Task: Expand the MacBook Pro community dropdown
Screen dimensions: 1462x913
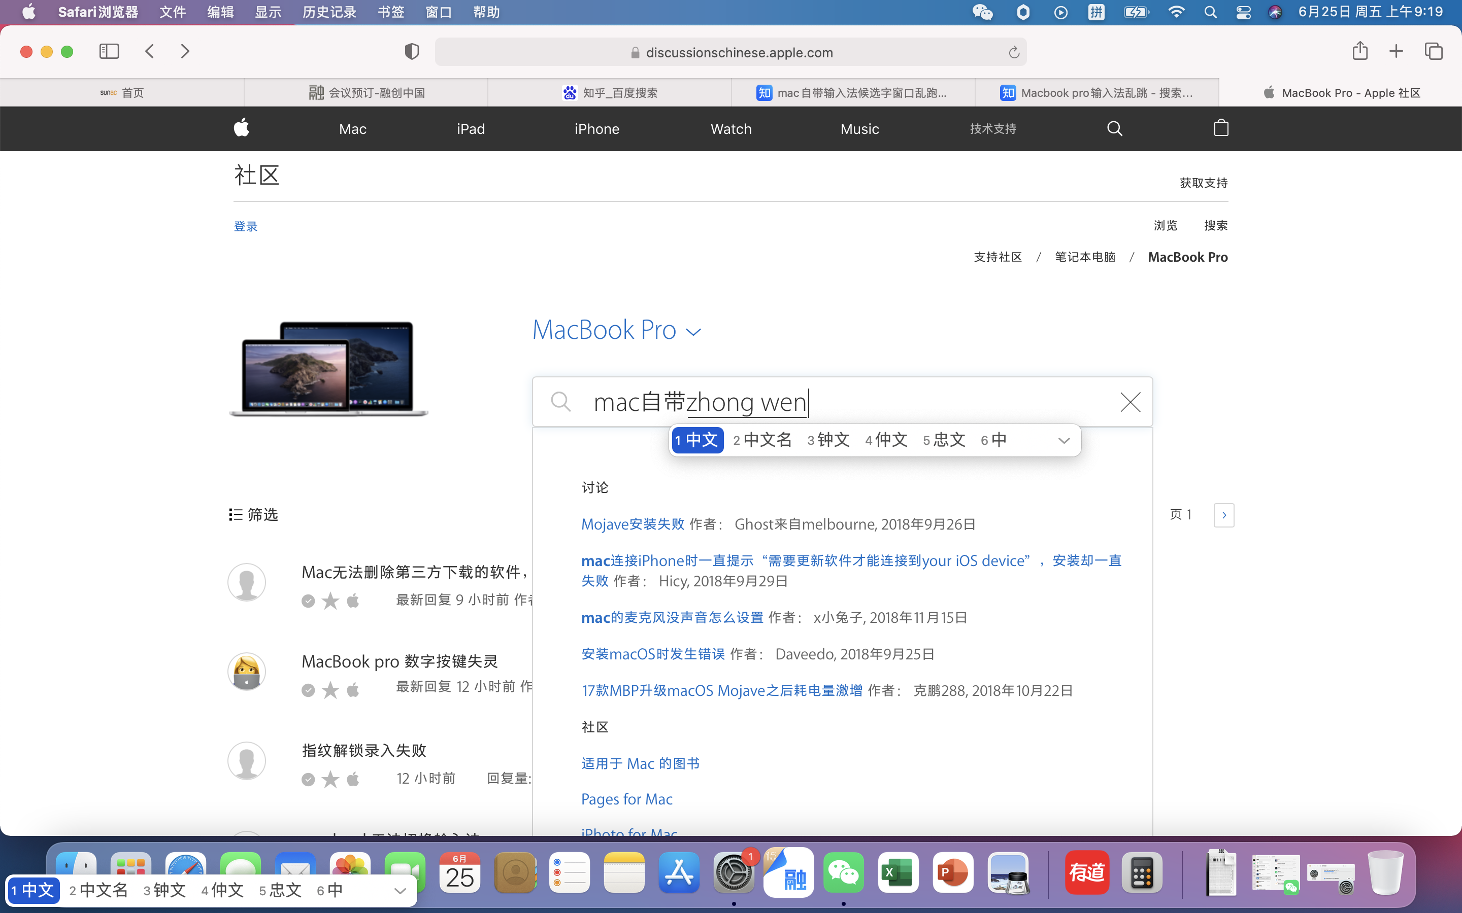Action: tap(693, 332)
